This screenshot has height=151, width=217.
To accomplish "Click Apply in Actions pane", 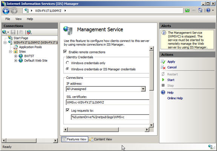I will tap(171, 62).
